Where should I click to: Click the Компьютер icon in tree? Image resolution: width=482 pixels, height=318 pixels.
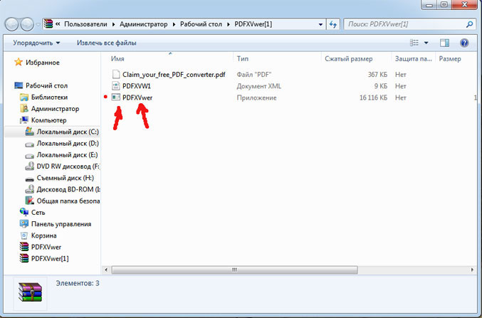click(x=24, y=120)
